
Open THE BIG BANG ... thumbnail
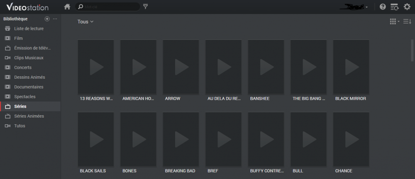coord(309,67)
